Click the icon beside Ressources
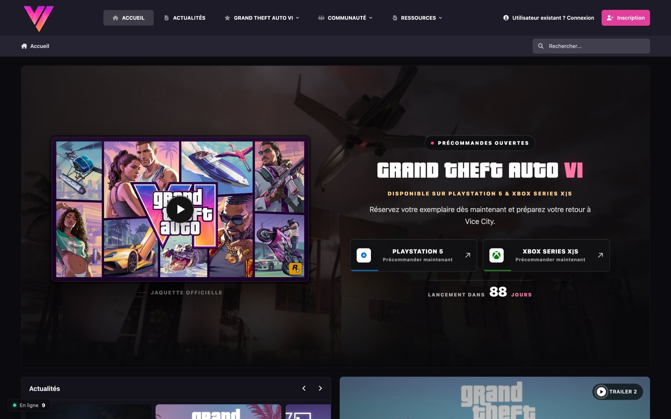The image size is (671, 419). pos(394,18)
